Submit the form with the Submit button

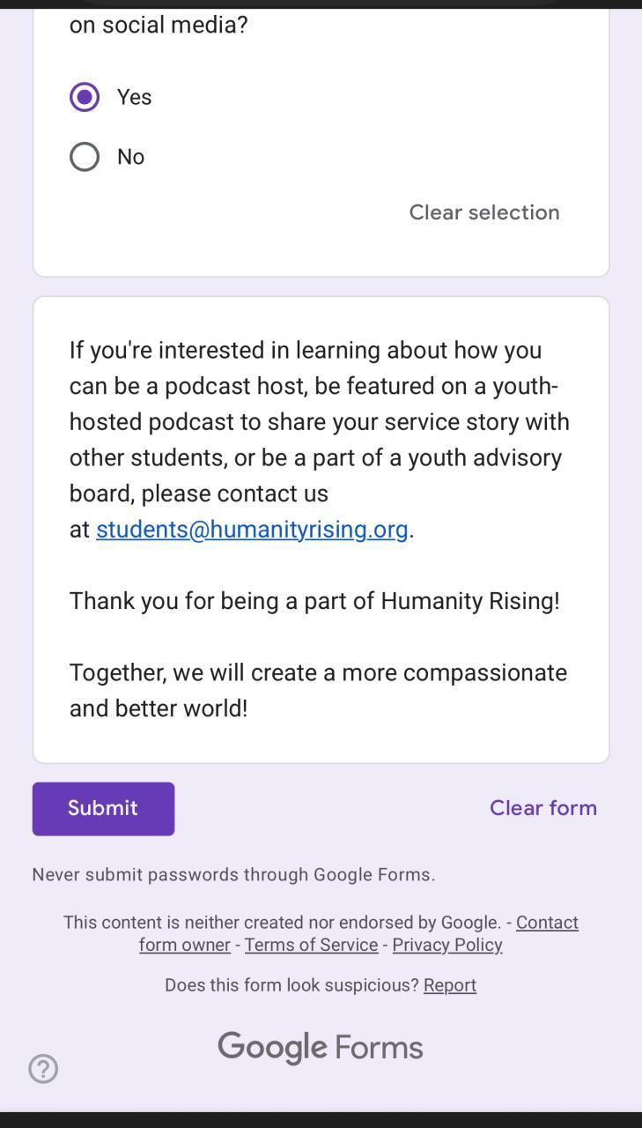pos(103,808)
